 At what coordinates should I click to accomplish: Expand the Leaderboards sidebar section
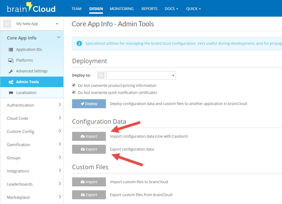click(32, 184)
